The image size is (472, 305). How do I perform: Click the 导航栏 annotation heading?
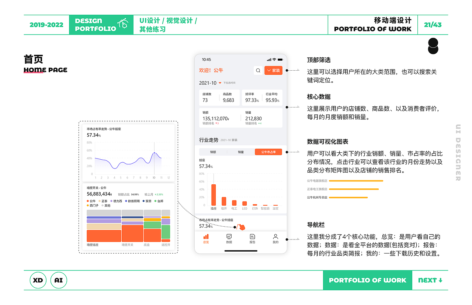coord(316,225)
